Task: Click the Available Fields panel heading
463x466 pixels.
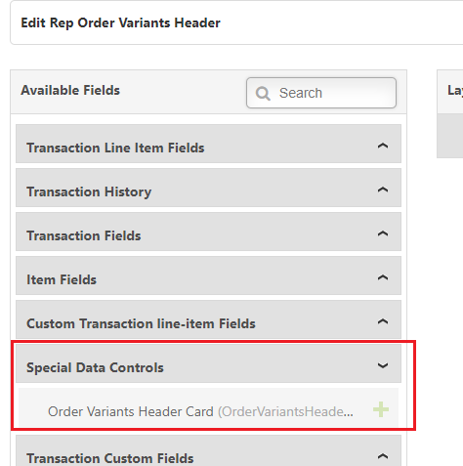Action: pos(70,90)
